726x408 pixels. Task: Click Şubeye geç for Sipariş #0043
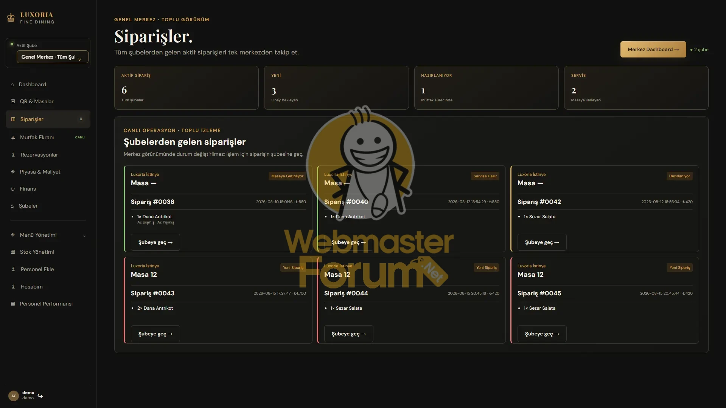155,334
